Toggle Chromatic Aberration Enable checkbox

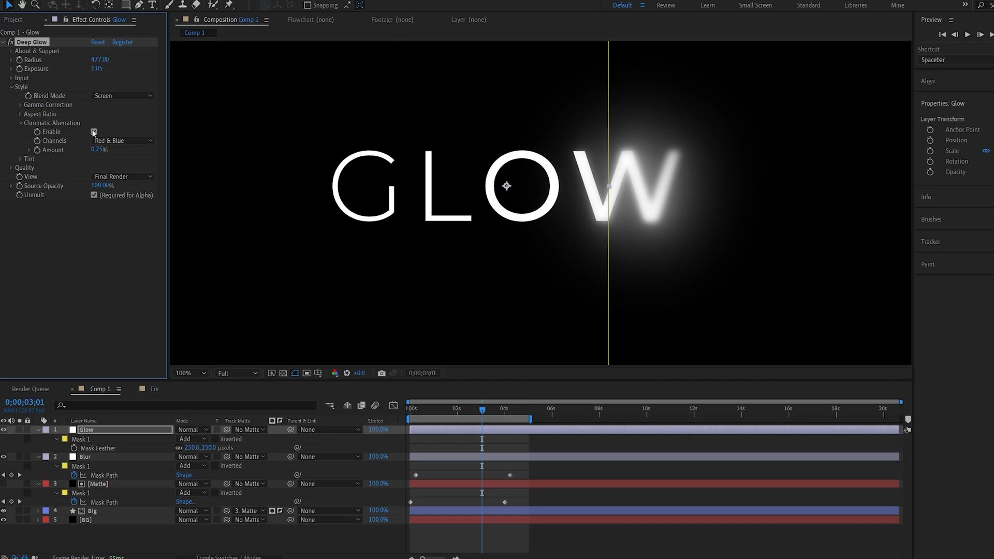tap(94, 131)
